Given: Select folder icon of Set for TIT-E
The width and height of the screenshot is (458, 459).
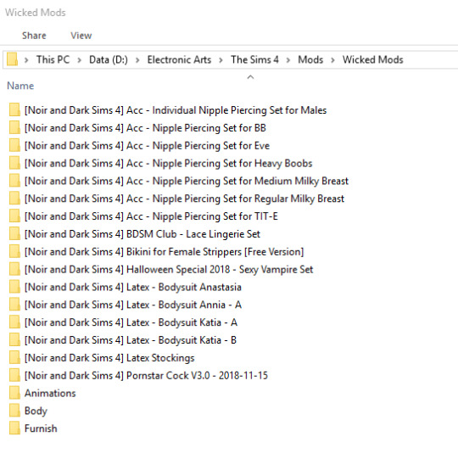Looking at the screenshot, I should tap(14, 216).
